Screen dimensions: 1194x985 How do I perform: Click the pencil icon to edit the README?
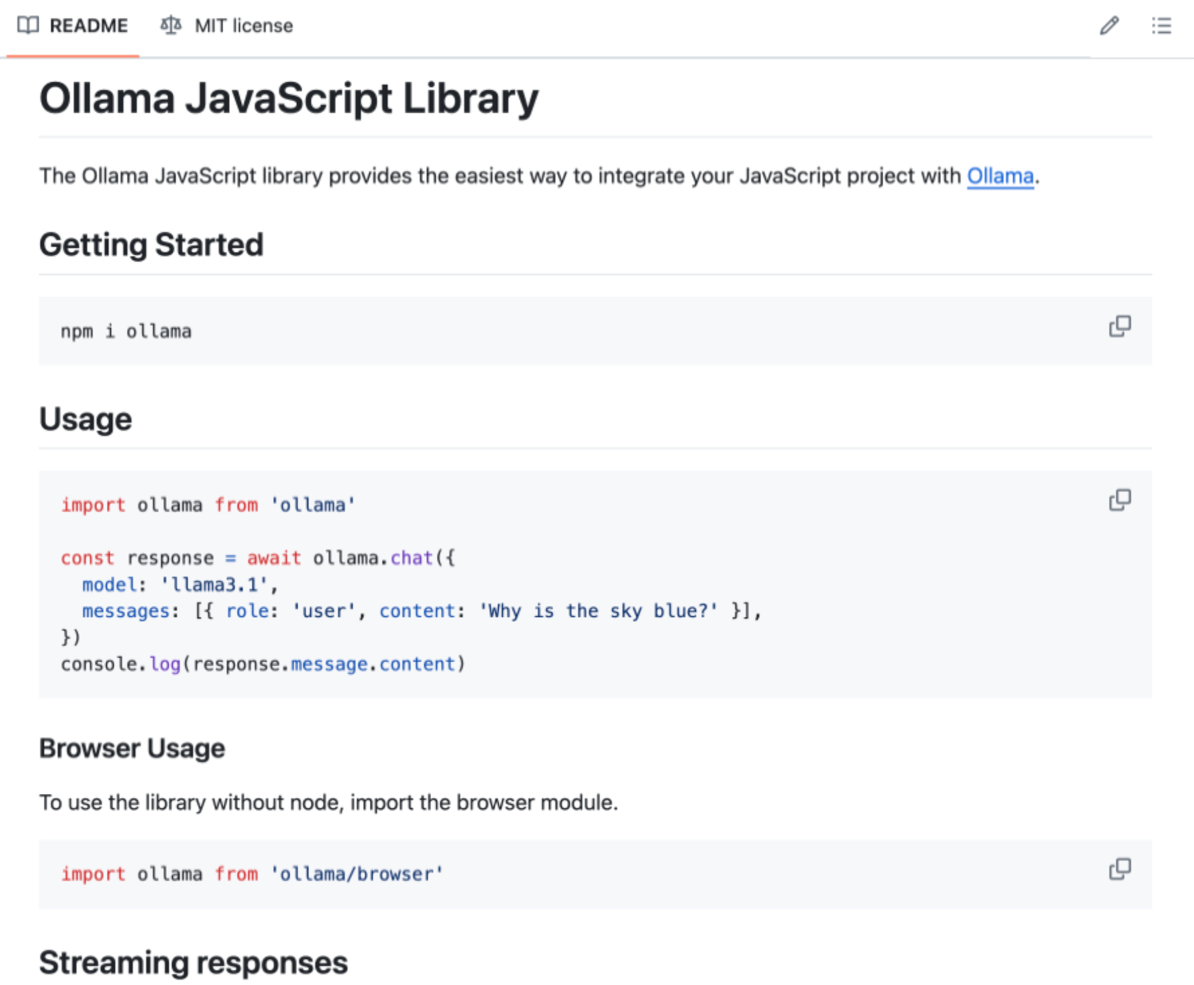(x=1108, y=26)
